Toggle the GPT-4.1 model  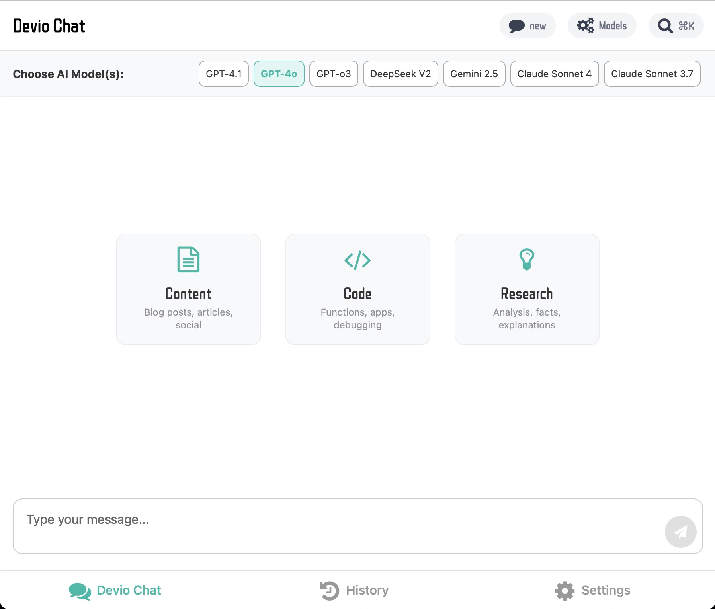[224, 74]
